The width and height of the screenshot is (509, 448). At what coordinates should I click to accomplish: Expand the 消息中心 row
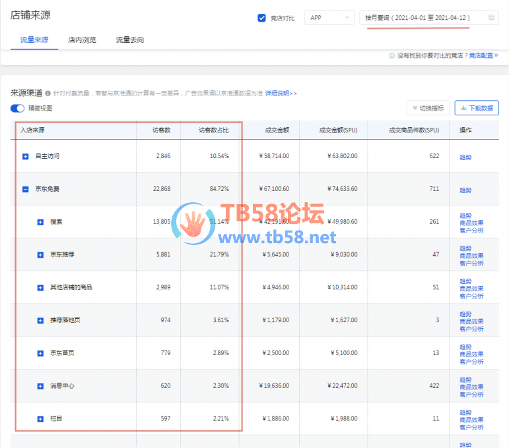coord(40,386)
